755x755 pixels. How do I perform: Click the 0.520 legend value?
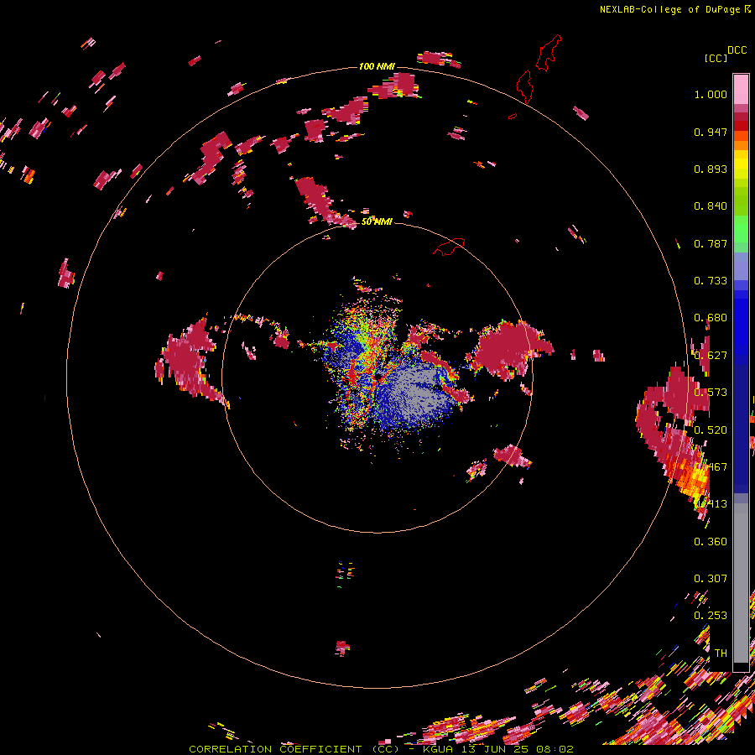[711, 430]
